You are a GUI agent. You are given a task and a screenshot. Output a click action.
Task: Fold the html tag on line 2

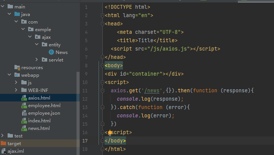(102, 16)
